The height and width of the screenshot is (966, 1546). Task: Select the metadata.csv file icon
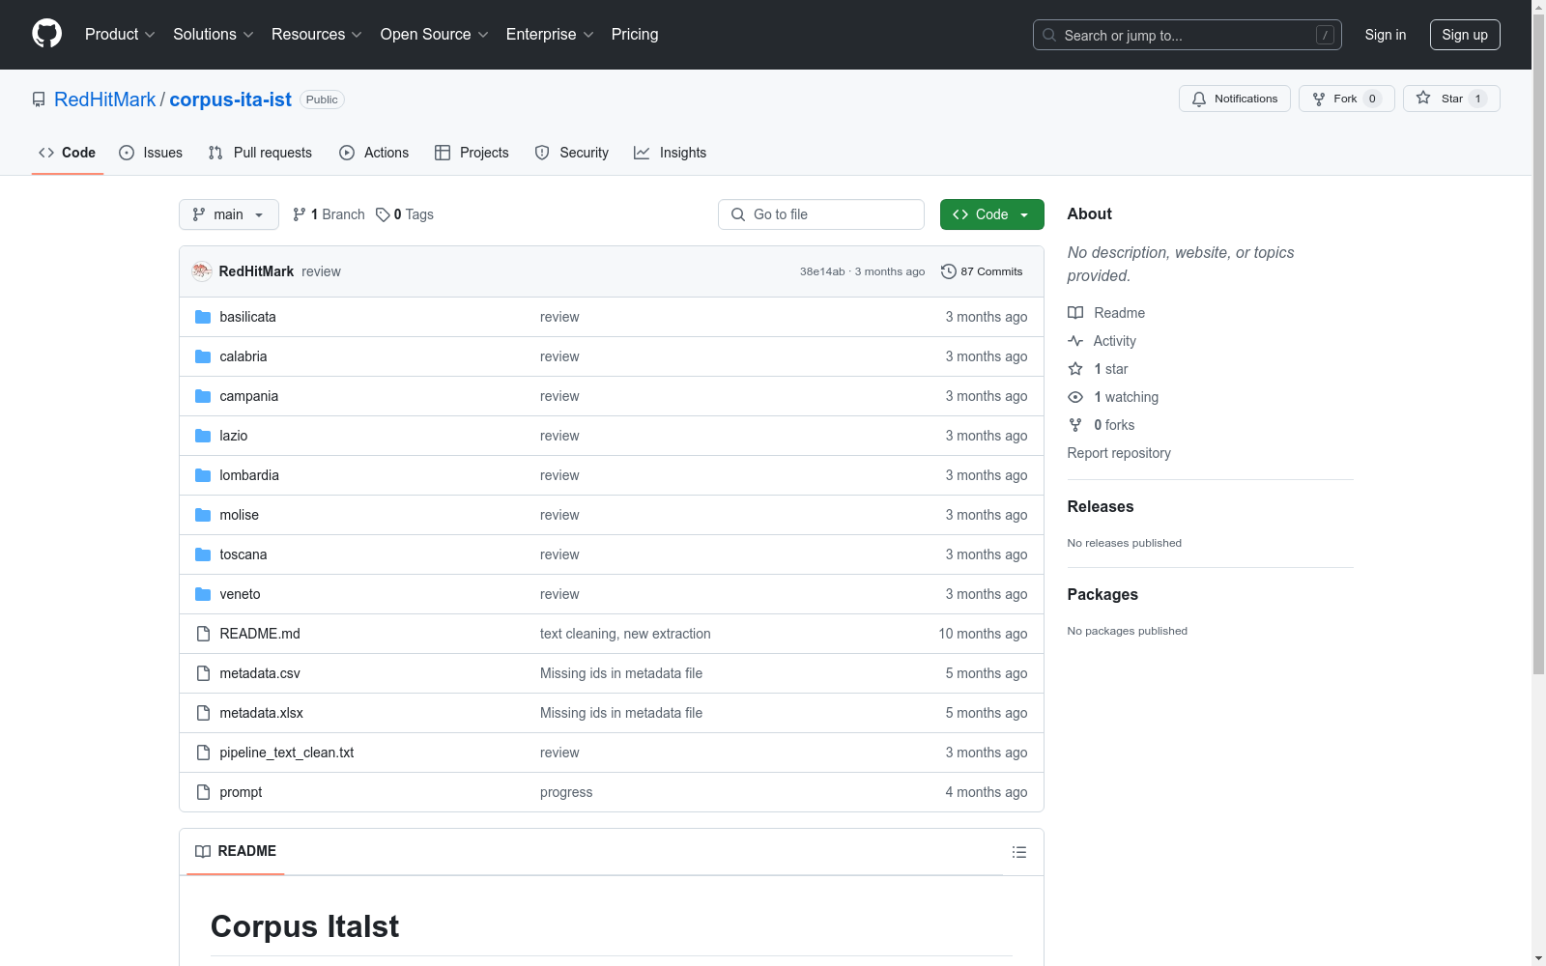point(203,673)
